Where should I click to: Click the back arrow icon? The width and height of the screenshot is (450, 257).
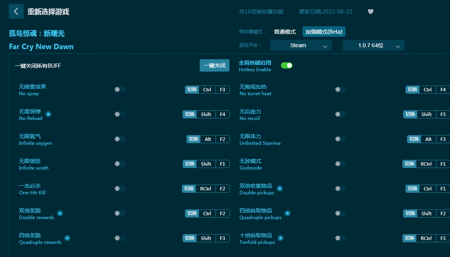point(16,12)
